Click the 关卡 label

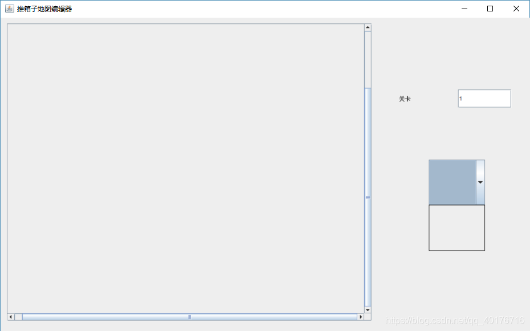(x=405, y=99)
